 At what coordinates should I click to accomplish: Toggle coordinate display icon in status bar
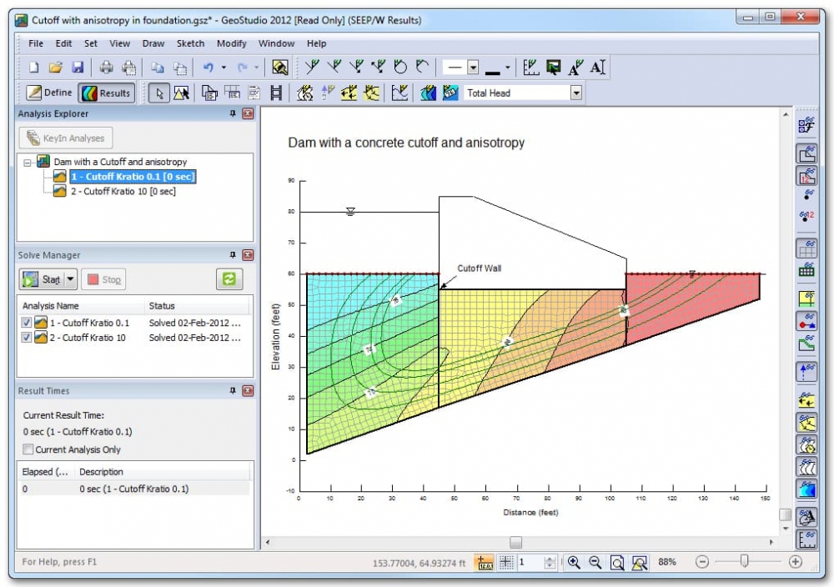[x=485, y=563]
